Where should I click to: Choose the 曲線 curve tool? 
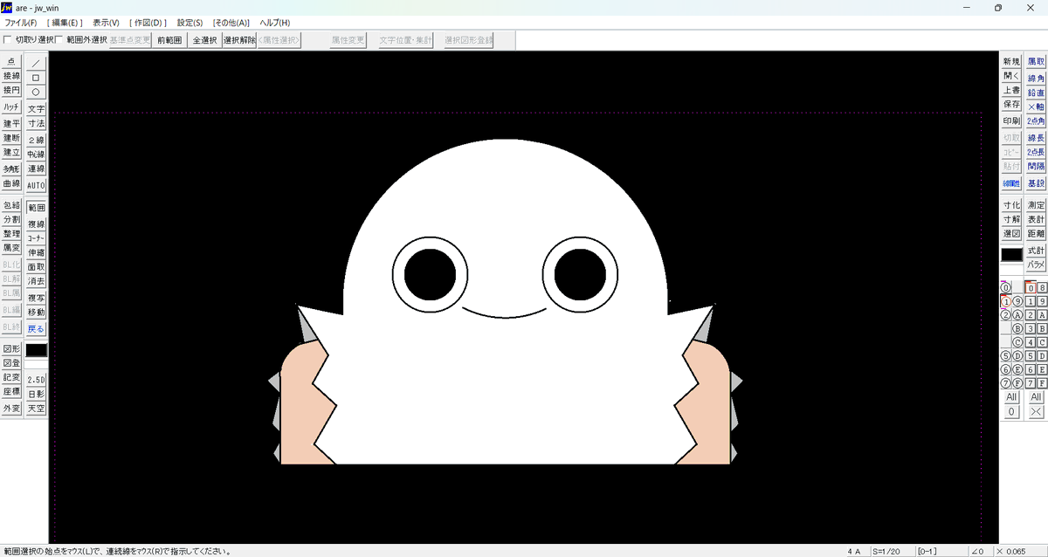pos(11,183)
